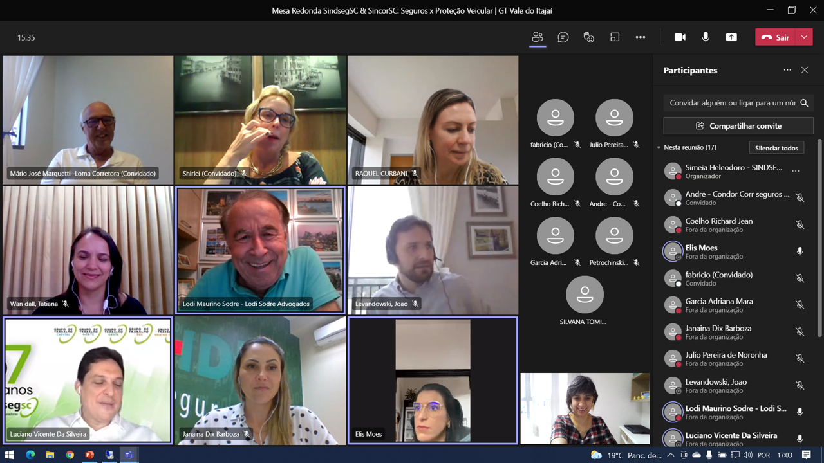This screenshot has height=463, width=824.
Task: Open the More actions ellipsis in the toolbar
Action: coord(641,37)
